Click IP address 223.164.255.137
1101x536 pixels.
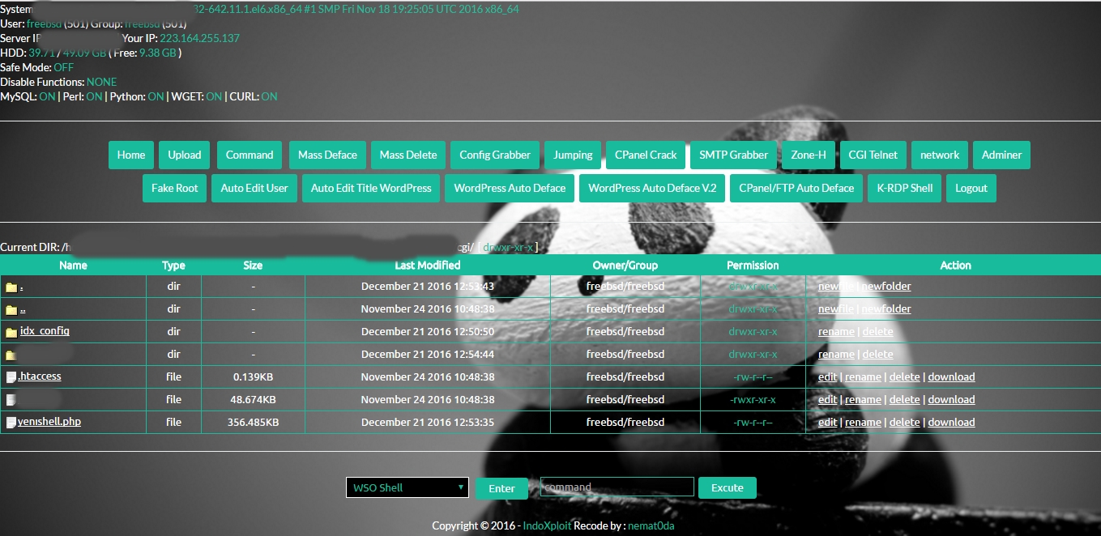tap(199, 38)
